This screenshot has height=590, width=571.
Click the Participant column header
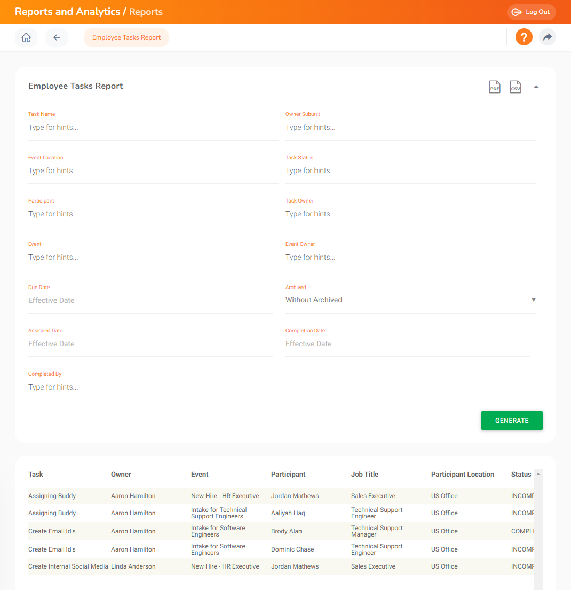pos(288,475)
